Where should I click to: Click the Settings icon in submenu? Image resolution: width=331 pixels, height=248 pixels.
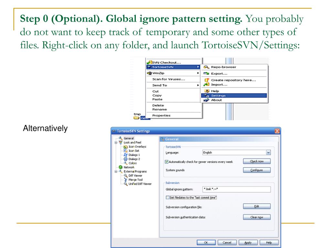click(x=207, y=96)
